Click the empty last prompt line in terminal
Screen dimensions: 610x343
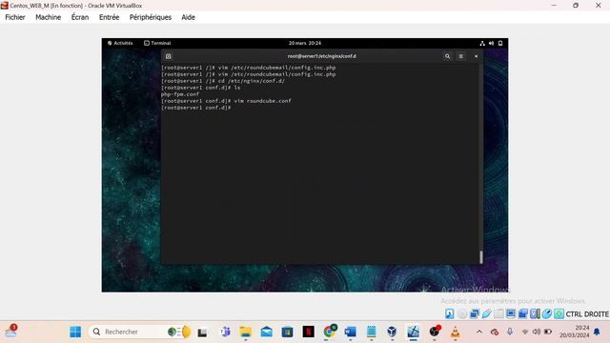pos(196,108)
